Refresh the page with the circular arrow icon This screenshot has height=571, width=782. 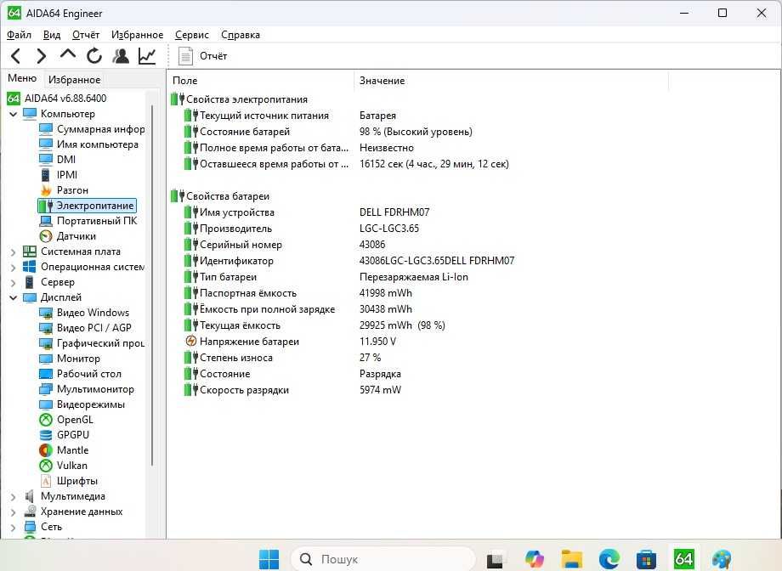click(x=93, y=56)
